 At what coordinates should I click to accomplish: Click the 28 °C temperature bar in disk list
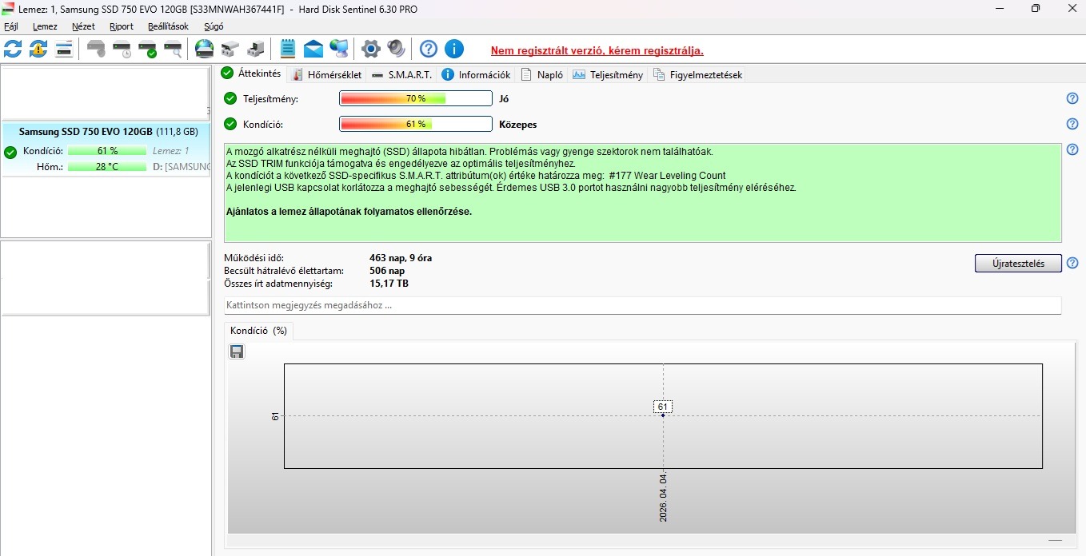click(x=107, y=167)
